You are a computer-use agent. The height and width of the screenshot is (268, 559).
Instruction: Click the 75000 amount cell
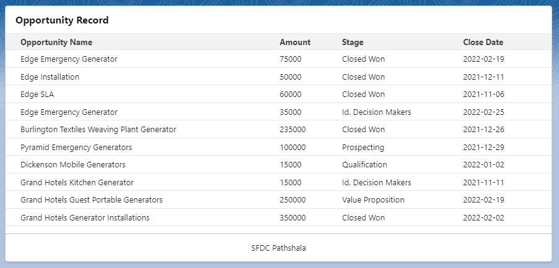[x=290, y=59]
